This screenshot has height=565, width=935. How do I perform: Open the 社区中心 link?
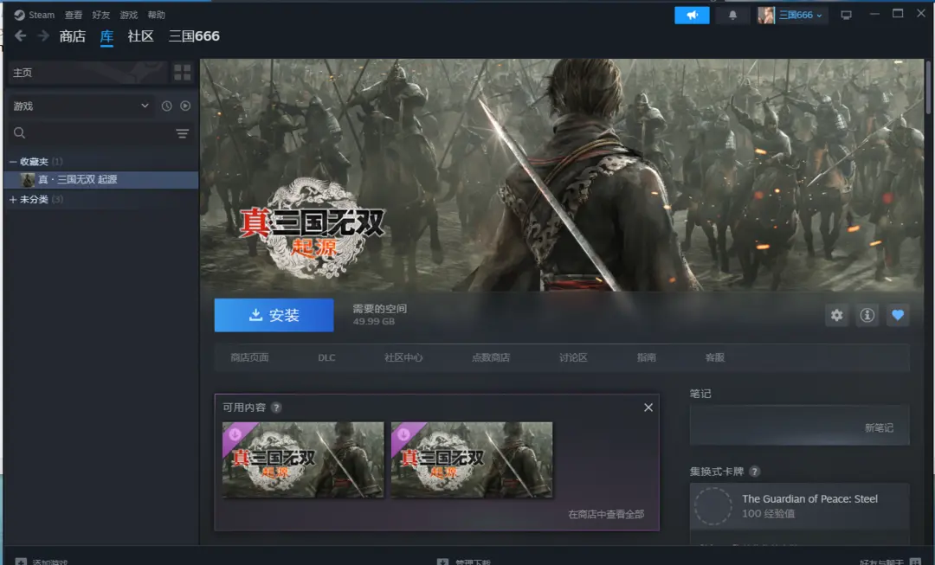coord(403,357)
